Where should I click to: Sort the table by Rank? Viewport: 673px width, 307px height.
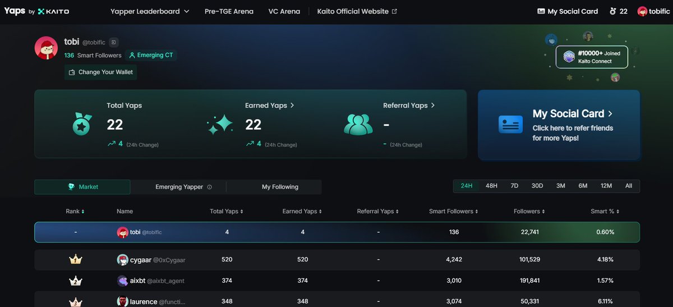(x=75, y=212)
